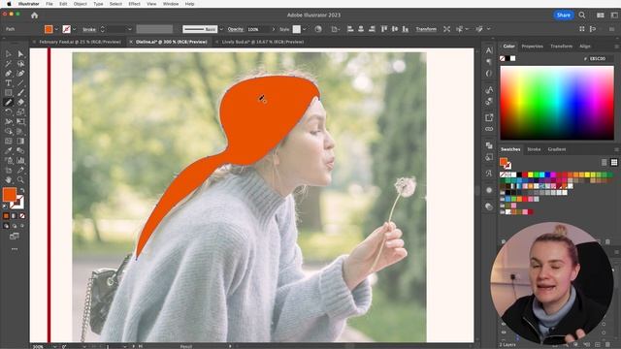Select the Scale tool
The width and height of the screenshot is (621, 349).
coord(20,112)
